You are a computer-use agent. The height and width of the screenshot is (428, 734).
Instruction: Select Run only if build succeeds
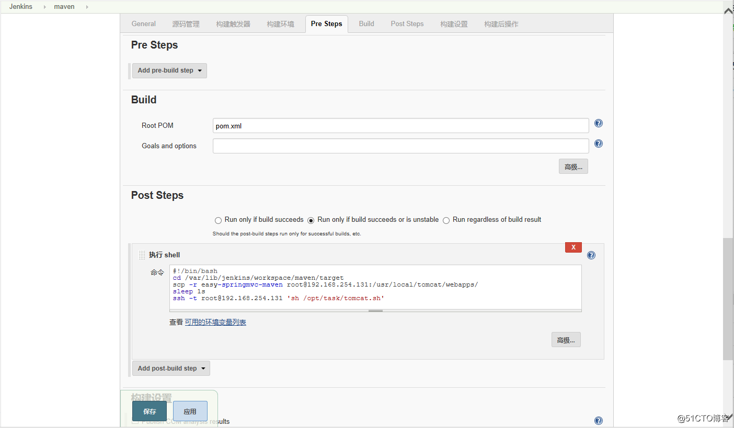click(x=218, y=220)
